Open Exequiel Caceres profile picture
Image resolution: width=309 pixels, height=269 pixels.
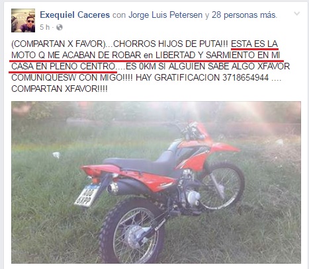tap(23, 20)
